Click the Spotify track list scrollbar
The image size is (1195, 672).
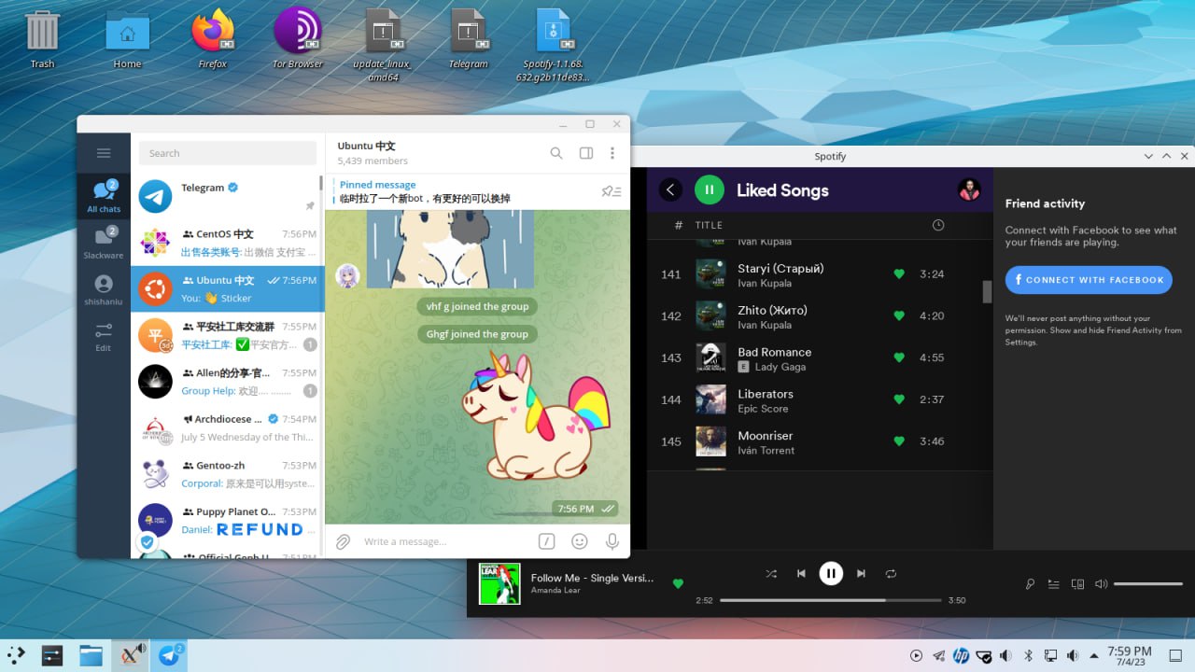987,292
